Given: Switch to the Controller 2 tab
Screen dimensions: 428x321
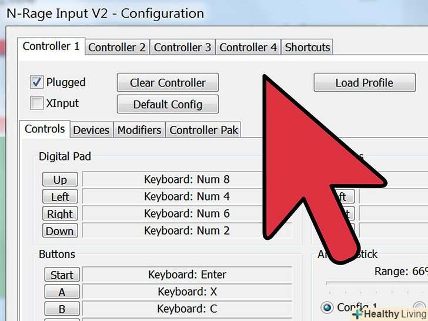Looking at the screenshot, I should [117, 48].
